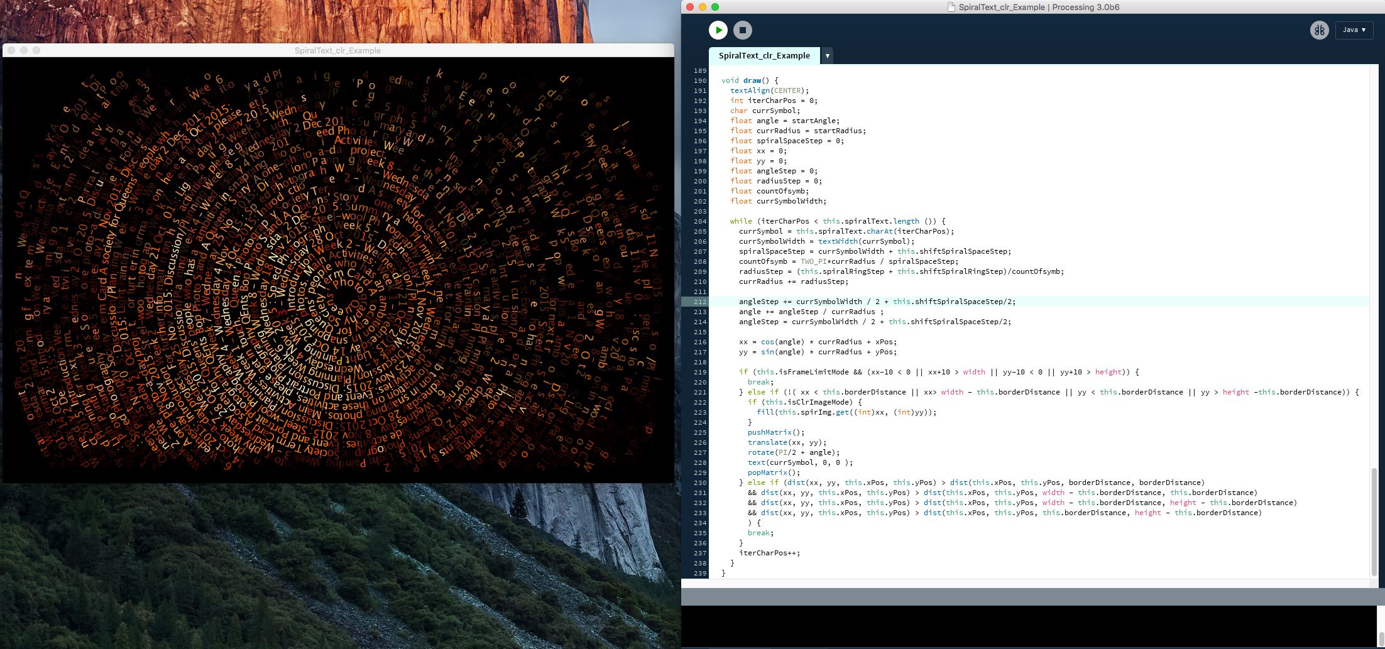Select the SpiralText_clr_Example editor tab
Image resolution: width=1385 pixels, height=649 pixels.
pyautogui.click(x=764, y=56)
